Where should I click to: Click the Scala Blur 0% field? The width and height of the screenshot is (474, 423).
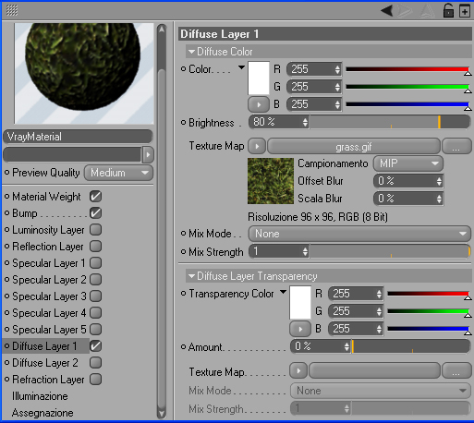tap(408, 199)
